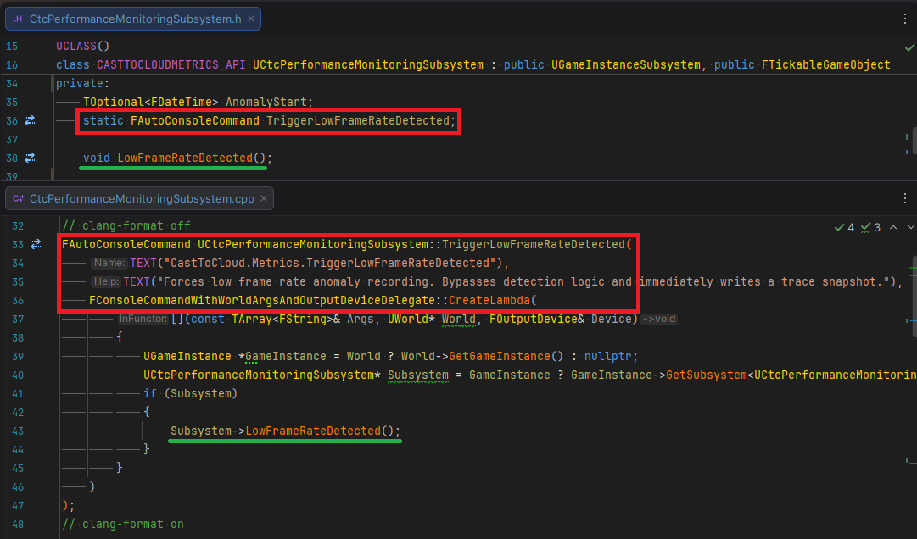
Task: Click nullptr on line 39
Action: pos(608,356)
